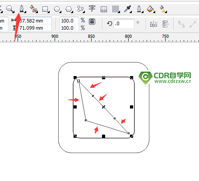Open Rectangle tool flyout triangle

pos(49,12)
